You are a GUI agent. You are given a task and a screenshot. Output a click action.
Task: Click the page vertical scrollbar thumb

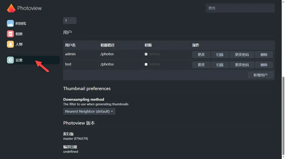[283, 116]
